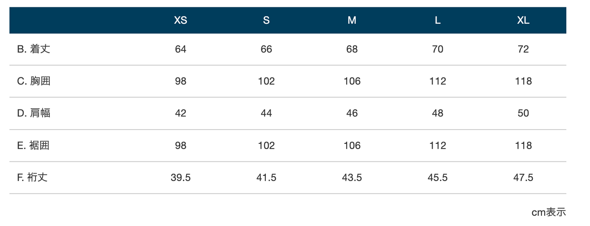Click the 裄丈 value 39.5 for XS

180,177
